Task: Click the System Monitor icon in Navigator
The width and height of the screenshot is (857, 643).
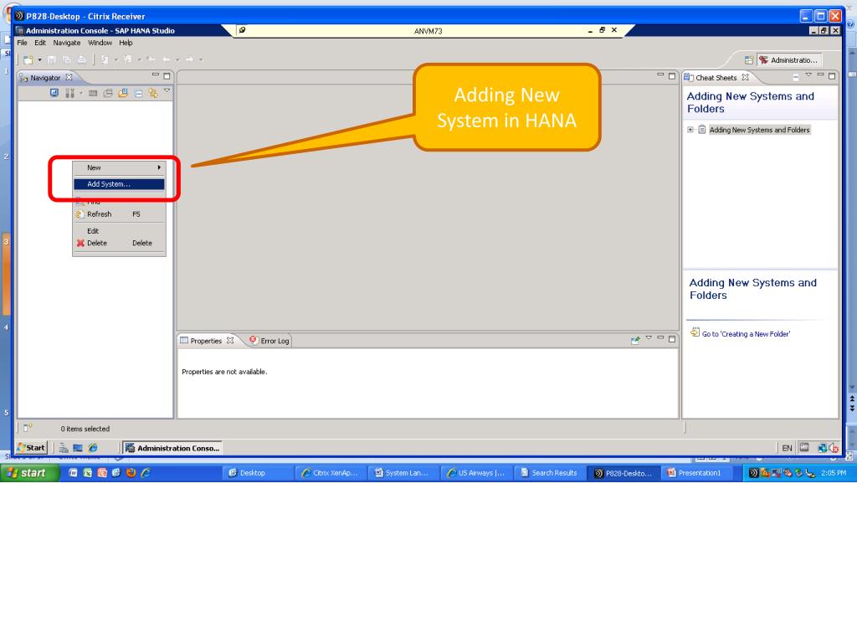Action: click(x=54, y=93)
